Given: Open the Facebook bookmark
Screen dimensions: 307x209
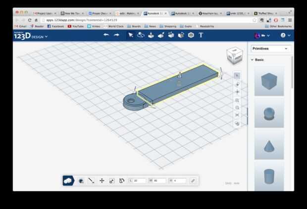Looking at the screenshot, I should pyautogui.click(x=55, y=26).
